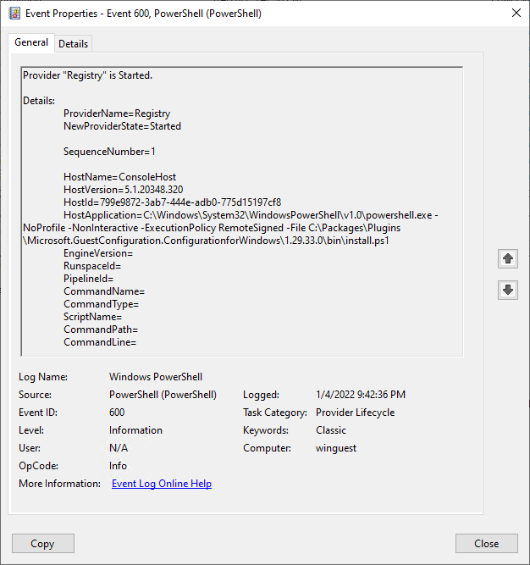Screen dimensions: 530x565
Task: Click the Computer value 'winguest'
Action: 336,448
